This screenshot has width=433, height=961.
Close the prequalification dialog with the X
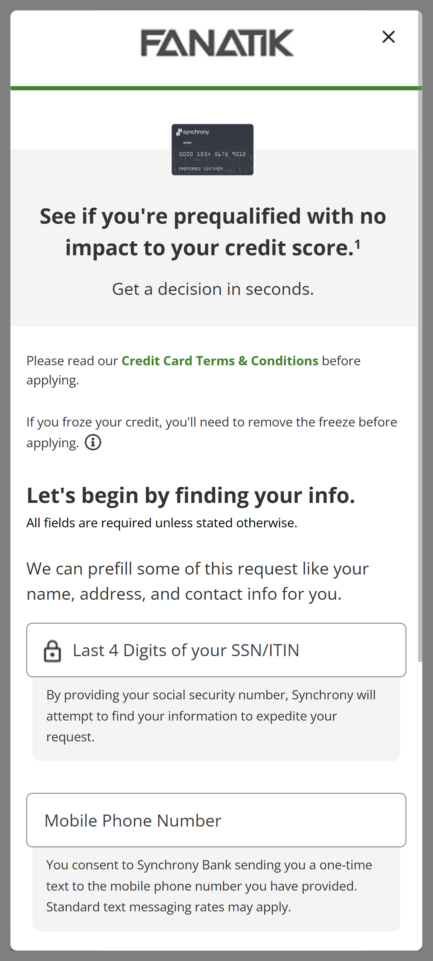(x=389, y=37)
